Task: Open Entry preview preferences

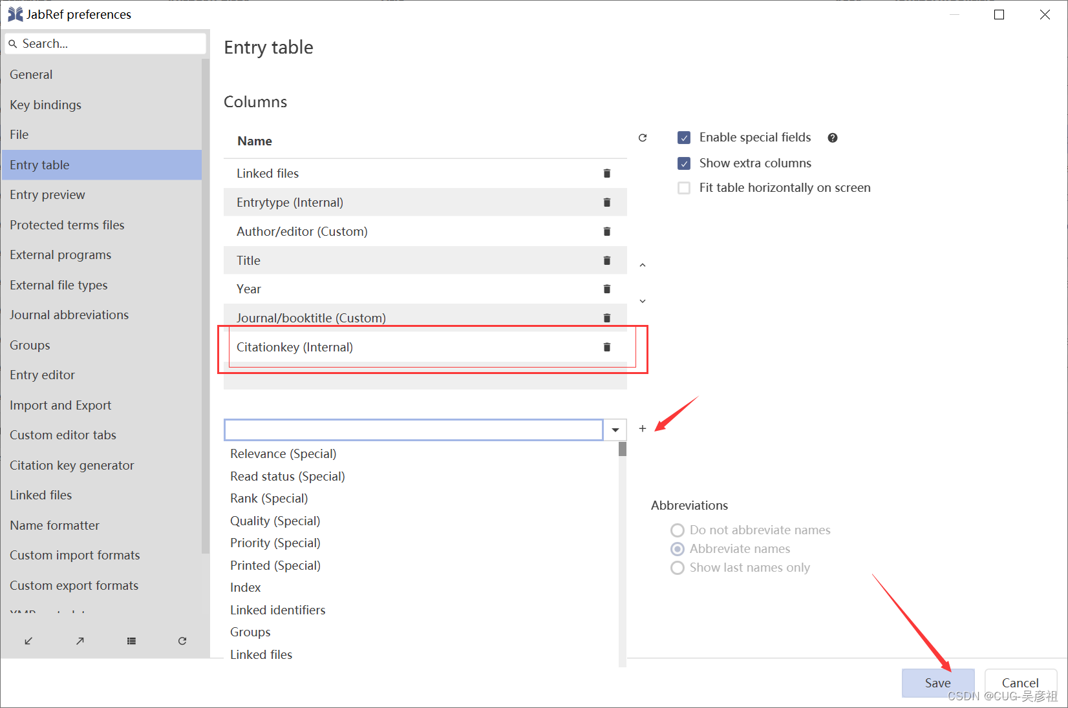Action: pos(101,194)
